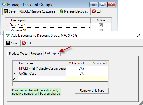Click Active column header in groups grid
The width and height of the screenshot is (143, 105).
(101, 20)
